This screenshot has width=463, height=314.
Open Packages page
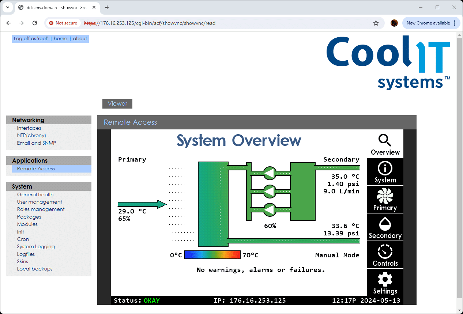click(x=29, y=217)
